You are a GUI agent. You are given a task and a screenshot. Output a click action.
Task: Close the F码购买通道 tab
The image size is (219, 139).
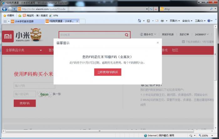77,21
